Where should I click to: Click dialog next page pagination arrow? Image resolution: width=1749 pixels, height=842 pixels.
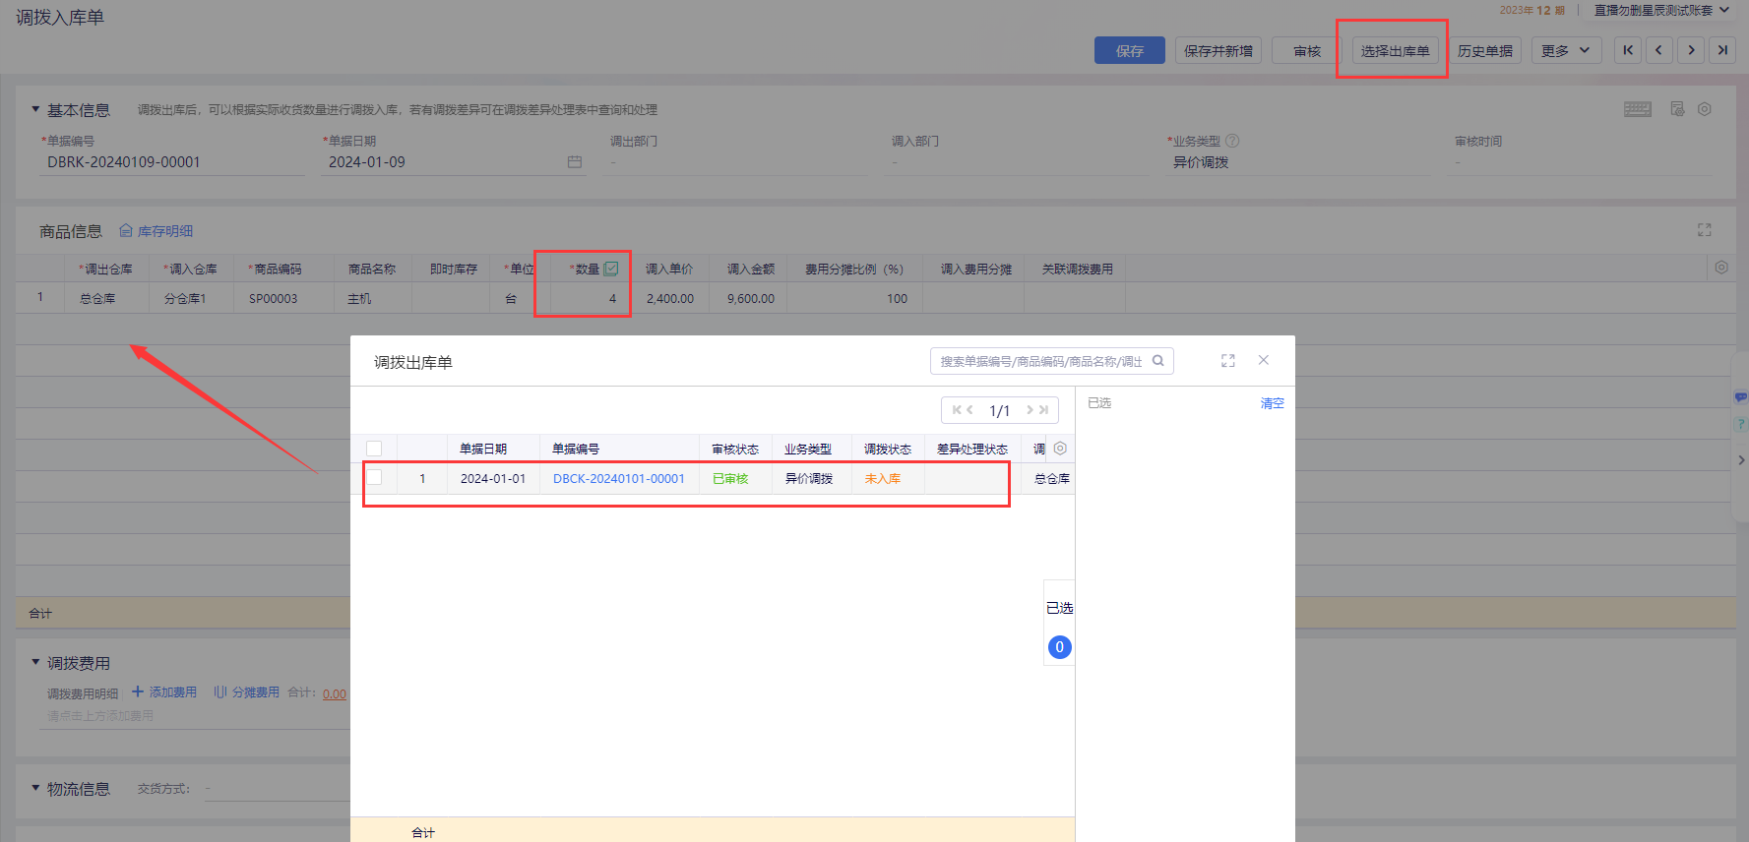point(1030,410)
